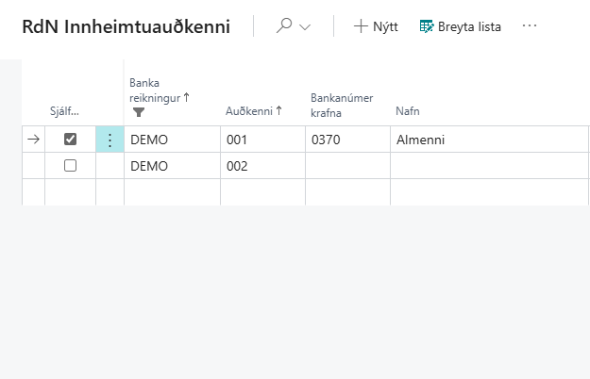Click the Nafn column header
Screen dimensions: 590x379
pos(407,111)
